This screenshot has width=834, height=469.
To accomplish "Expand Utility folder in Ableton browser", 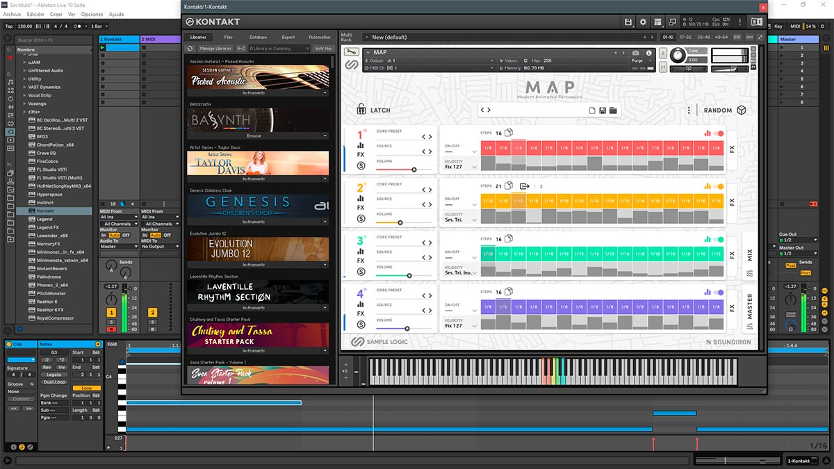I will pyautogui.click(x=24, y=79).
